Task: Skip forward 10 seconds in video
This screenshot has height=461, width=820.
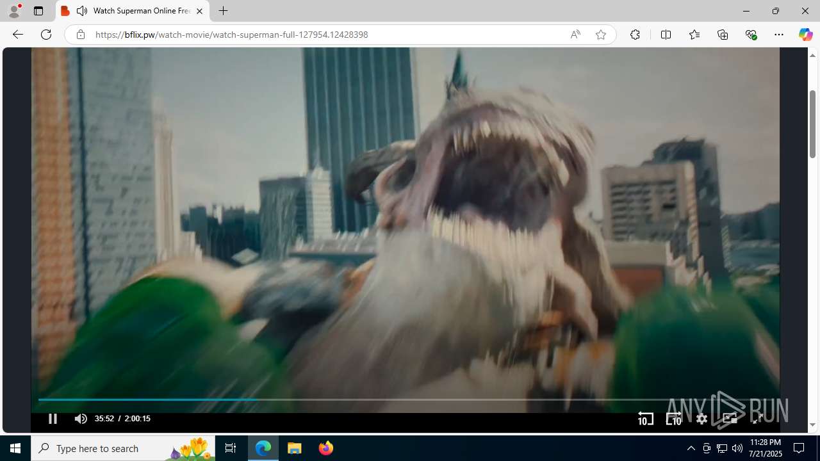Action: (673, 419)
